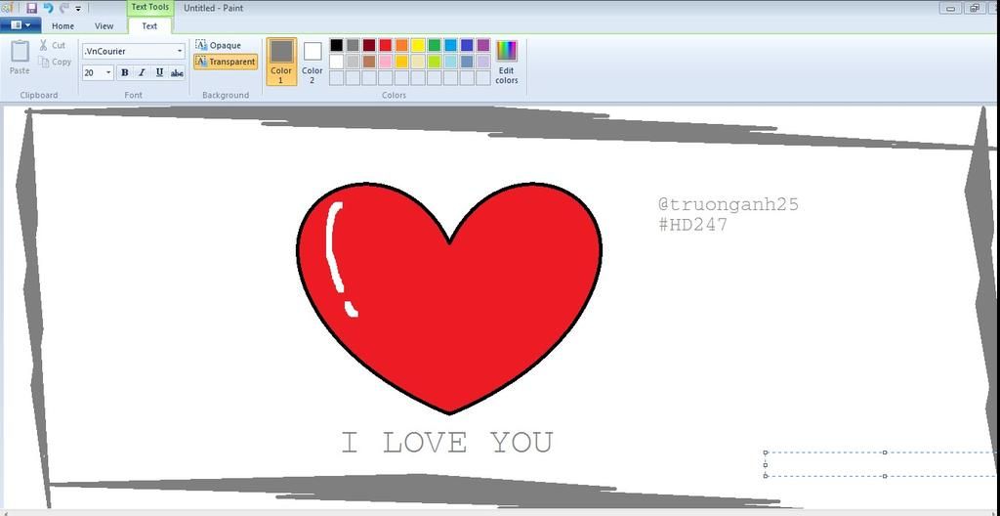Pick the purple color swatch
The width and height of the screenshot is (1000, 516).
483,45
